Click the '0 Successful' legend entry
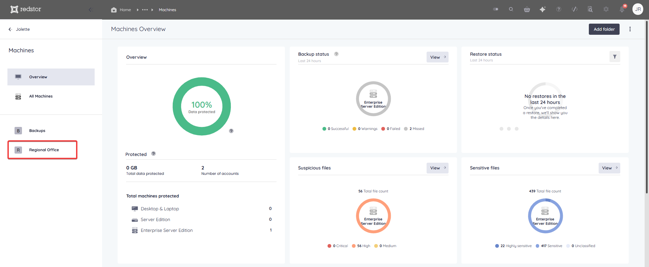649x267 pixels. pyautogui.click(x=335, y=129)
